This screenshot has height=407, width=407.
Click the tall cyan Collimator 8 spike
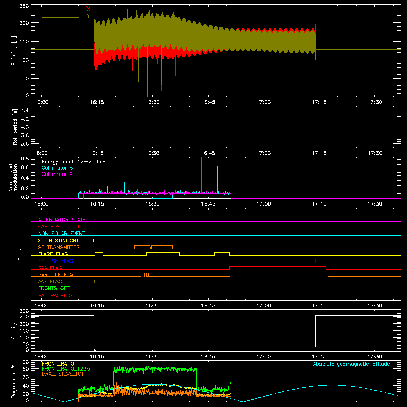(218, 180)
